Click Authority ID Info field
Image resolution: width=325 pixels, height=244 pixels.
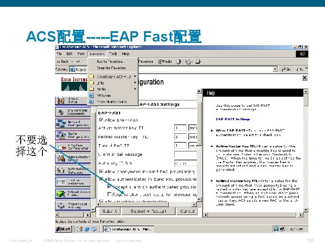coord(186,163)
